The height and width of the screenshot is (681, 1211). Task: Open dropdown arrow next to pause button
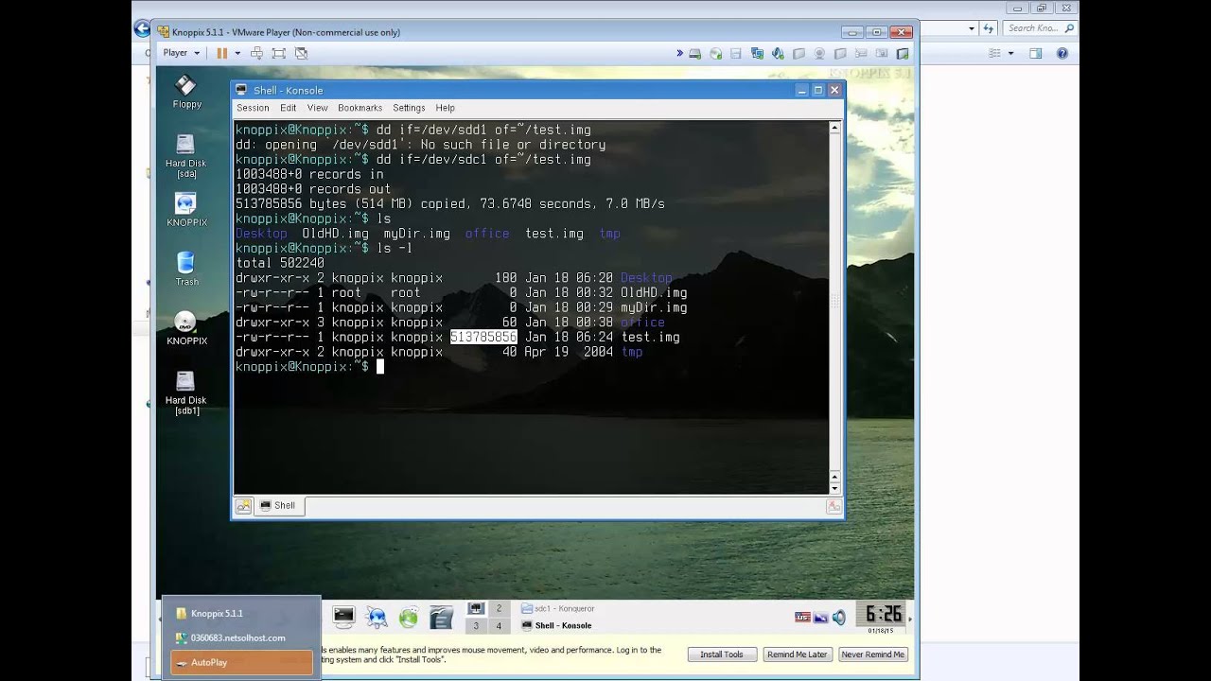(237, 53)
